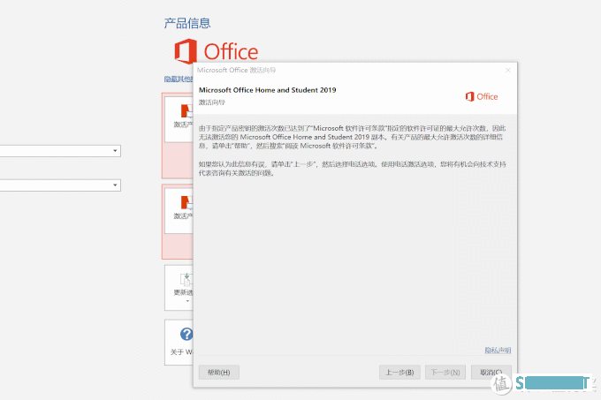Open the 关于 Word about tile
The width and height of the screenshot is (601, 400).
click(x=179, y=343)
